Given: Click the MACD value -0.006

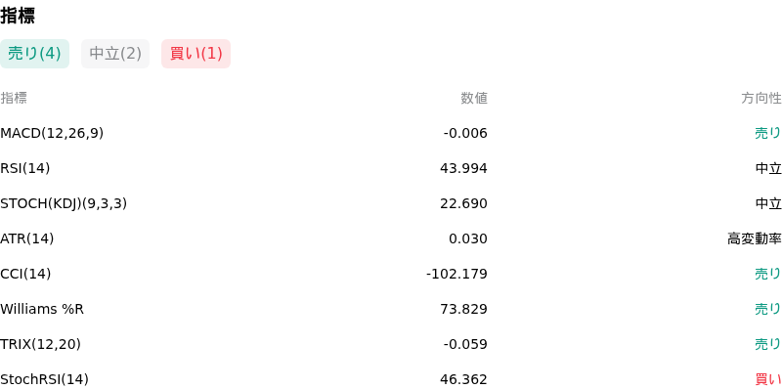Looking at the screenshot, I should 465,133.
